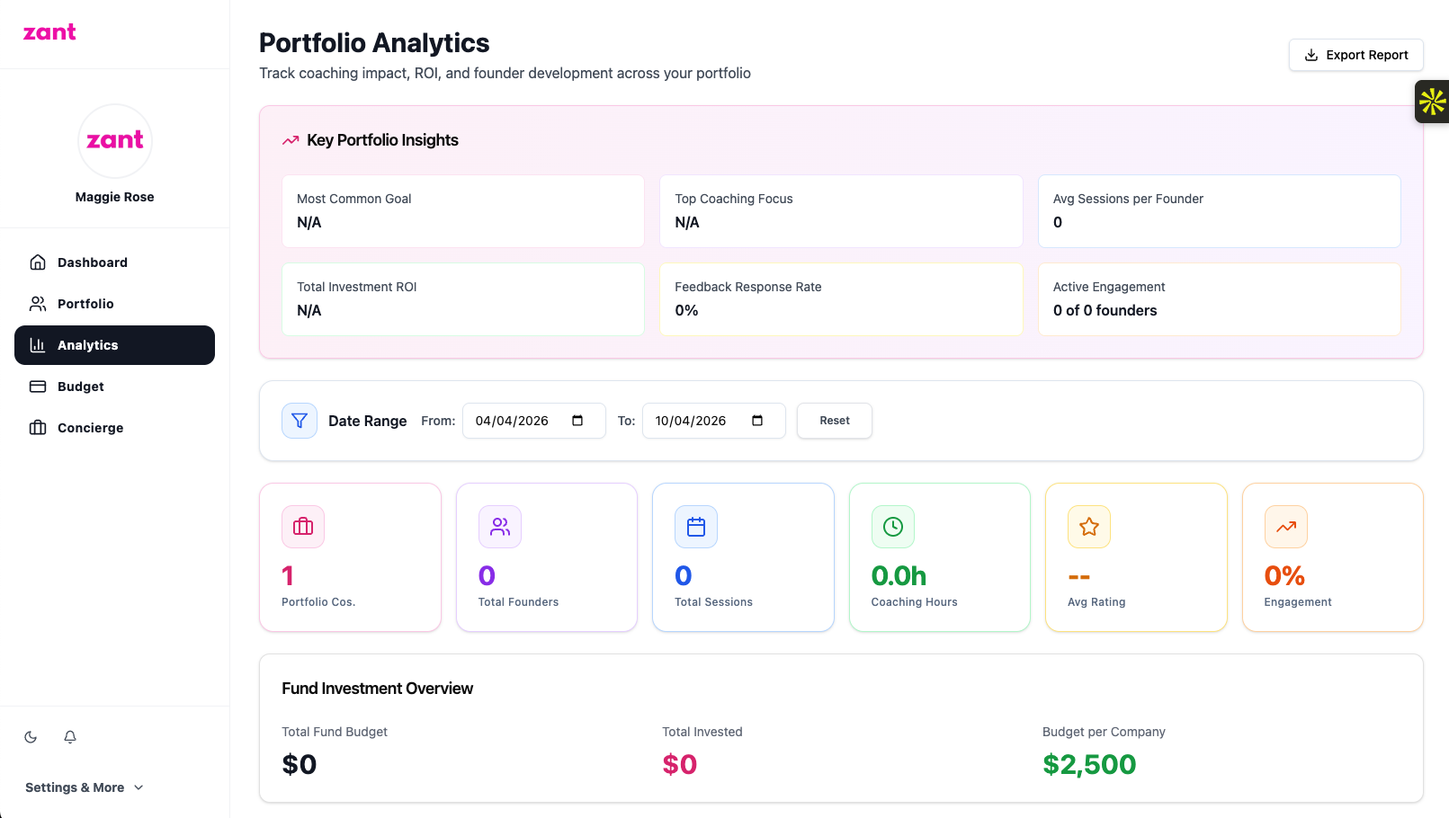The image size is (1449, 818).
Task: Click the Avg Rating star icon
Action: [x=1089, y=527]
